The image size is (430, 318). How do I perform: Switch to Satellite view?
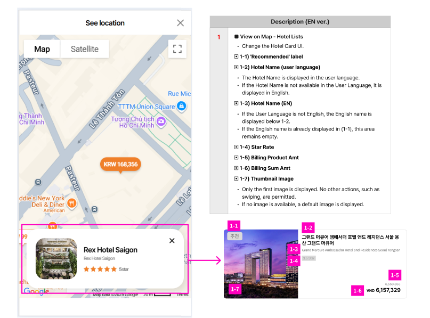(85, 49)
